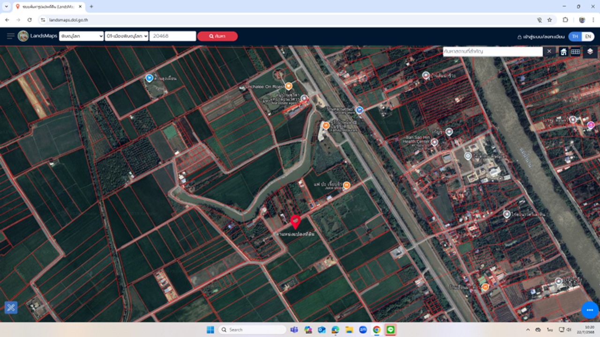Click the red land parcel location pin

coord(295,221)
